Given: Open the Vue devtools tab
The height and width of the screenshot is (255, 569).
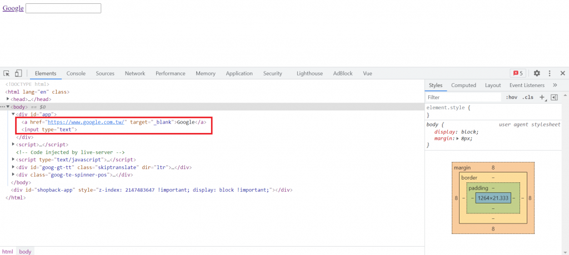Looking at the screenshot, I should [367, 73].
